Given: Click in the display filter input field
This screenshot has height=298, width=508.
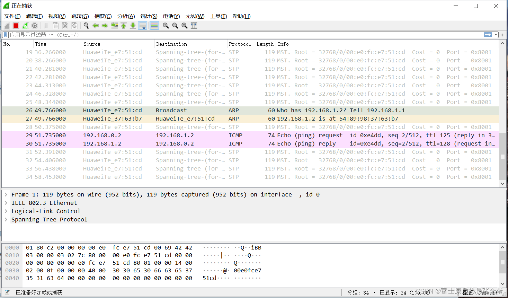Looking at the screenshot, I should coord(246,35).
